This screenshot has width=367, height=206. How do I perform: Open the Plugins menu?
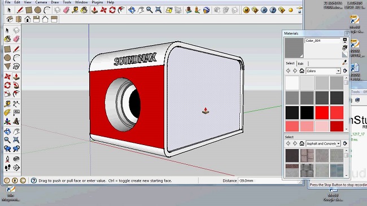coord(97,2)
